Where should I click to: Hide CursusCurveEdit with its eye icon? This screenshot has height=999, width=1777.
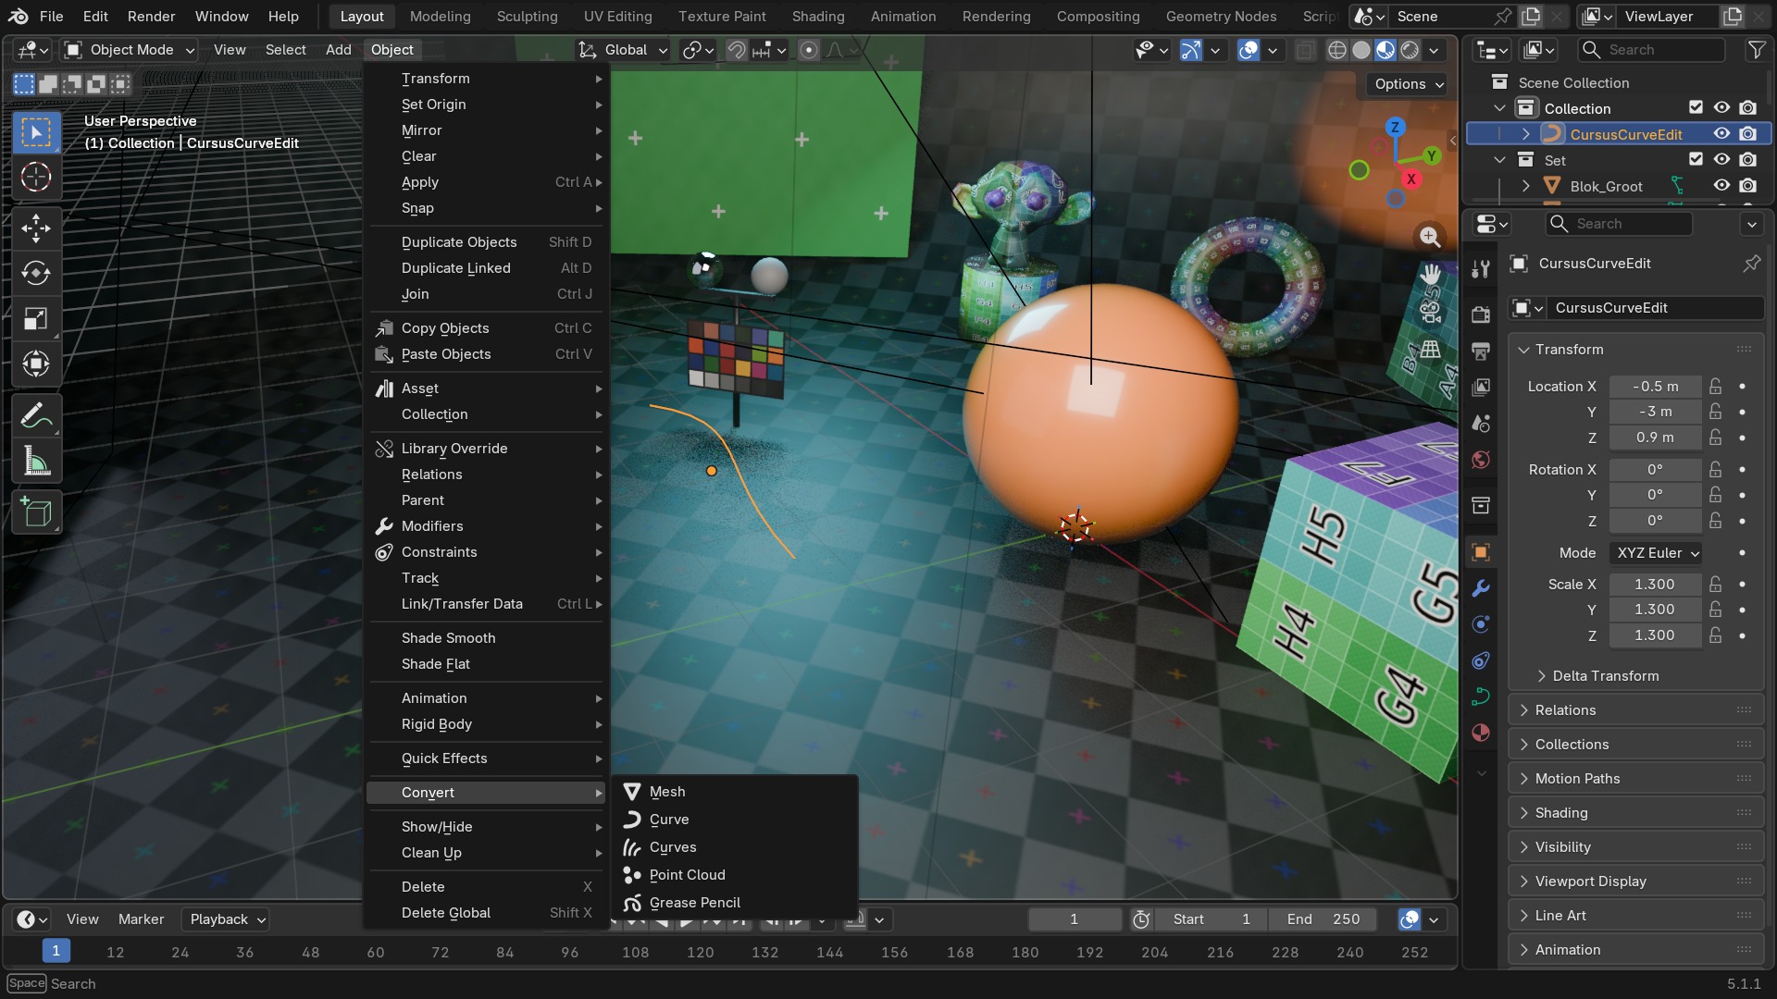pyautogui.click(x=1721, y=134)
